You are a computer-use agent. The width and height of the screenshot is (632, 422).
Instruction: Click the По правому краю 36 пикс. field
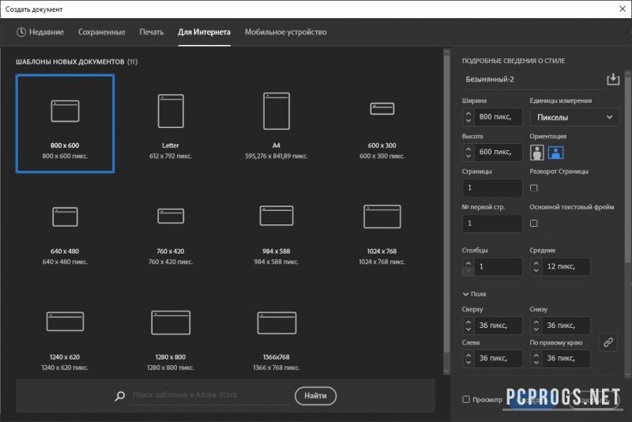click(x=566, y=358)
